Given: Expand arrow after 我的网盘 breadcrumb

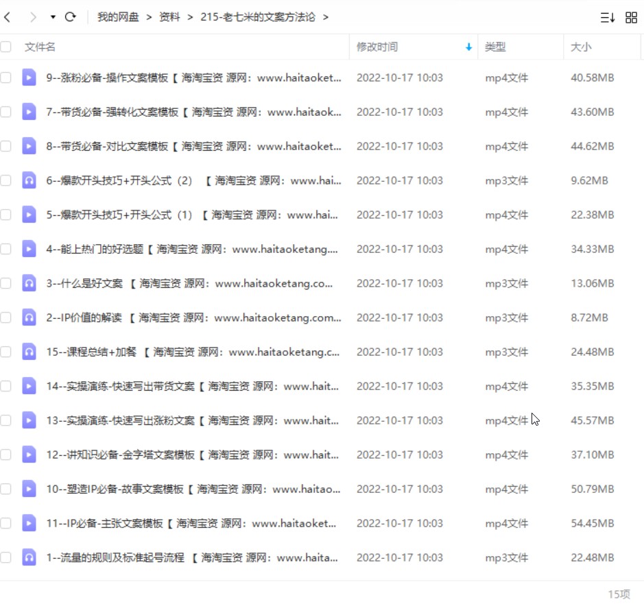Looking at the screenshot, I should tap(149, 17).
